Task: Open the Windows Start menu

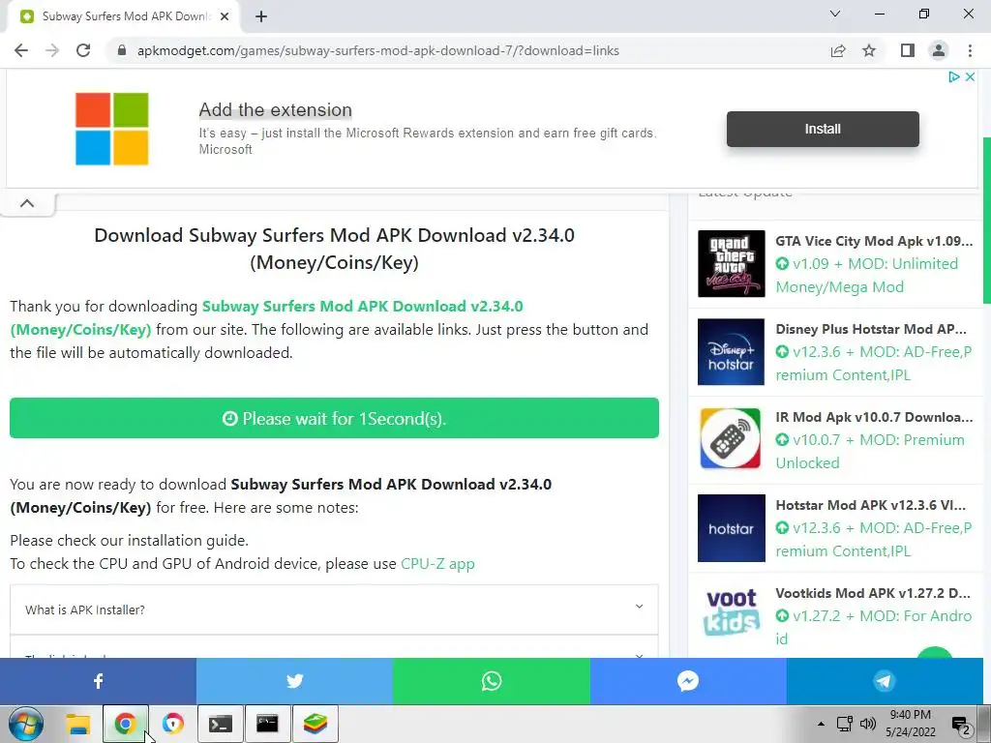Action: (x=26, y=724)
